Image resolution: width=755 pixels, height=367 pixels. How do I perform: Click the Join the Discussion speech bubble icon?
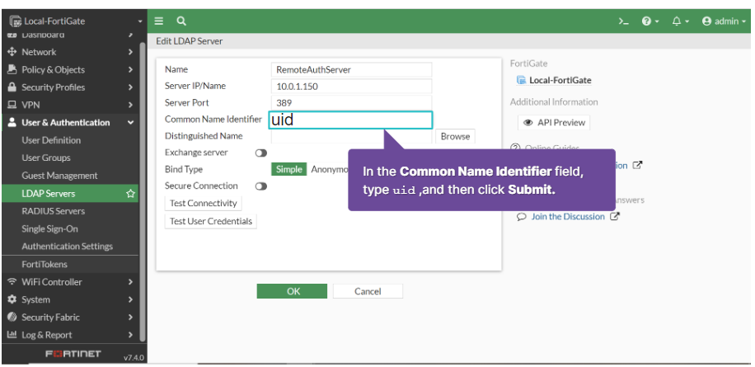click(522, 217)
